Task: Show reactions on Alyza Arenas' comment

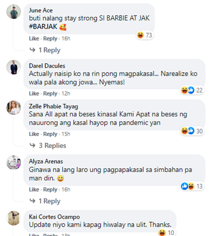Action: (192, 186)
